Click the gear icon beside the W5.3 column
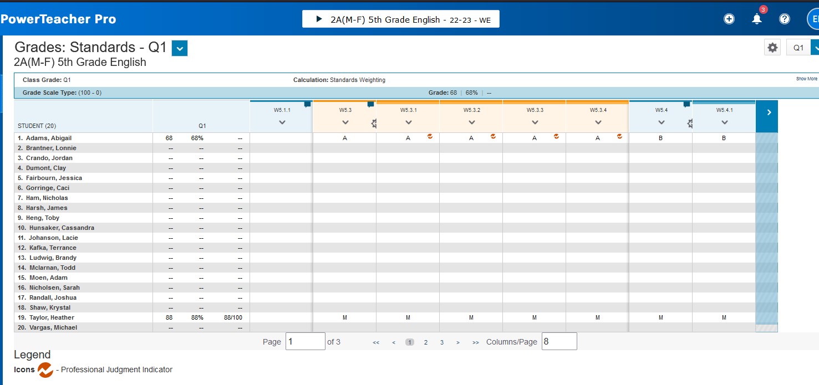The image size is (819, 385). tap(374, 124)
